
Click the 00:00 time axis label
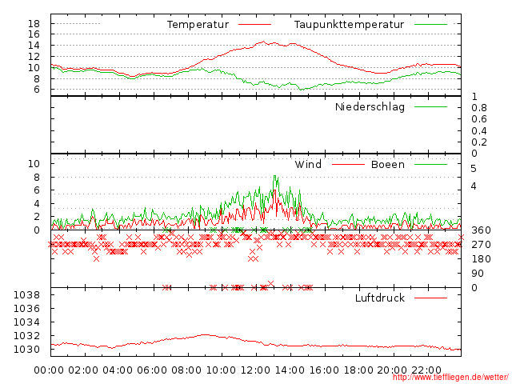coord(49,370)
